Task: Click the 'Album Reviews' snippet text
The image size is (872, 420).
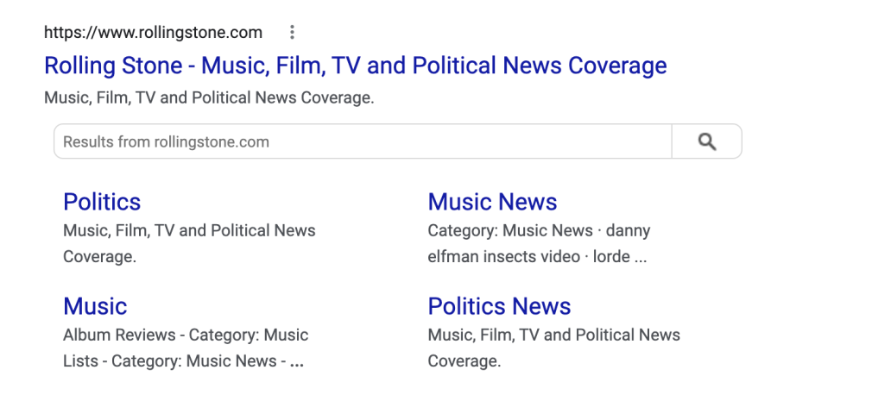Action: click(119, 335)
